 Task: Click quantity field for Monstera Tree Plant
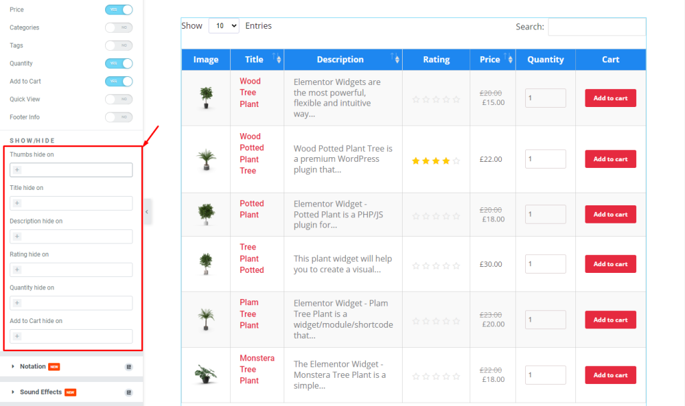(545, 375)
